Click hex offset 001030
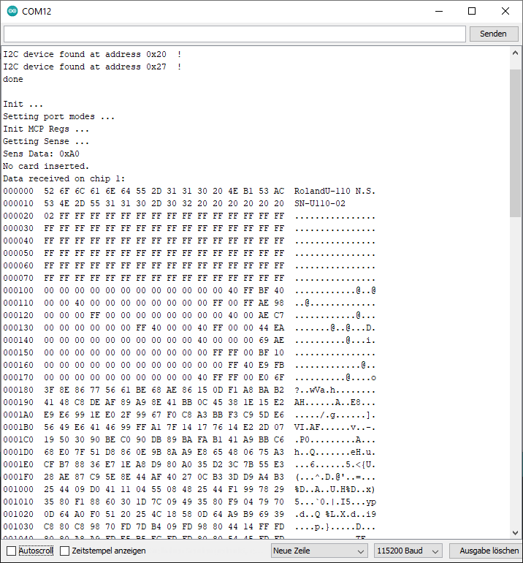Image resolution: width=523 pixels, height=563 pixels. 18,526
